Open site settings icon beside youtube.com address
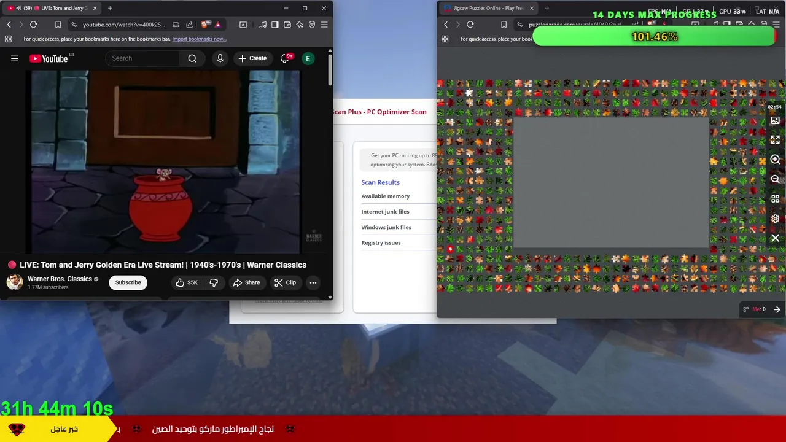This screenshot has width=786, height=442. coord(74,25)
